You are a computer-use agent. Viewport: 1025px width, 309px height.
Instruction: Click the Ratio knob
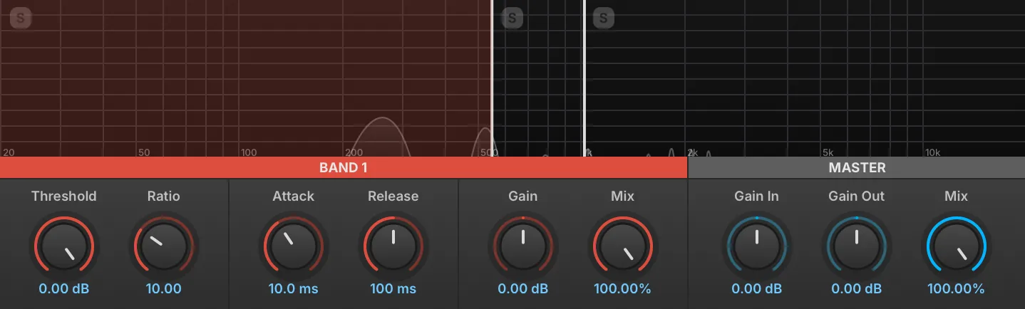tap(164, 246)
